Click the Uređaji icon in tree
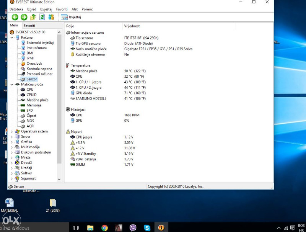Image resolution: width=306 pixels, height=232 pixels. tap(17, 168)
